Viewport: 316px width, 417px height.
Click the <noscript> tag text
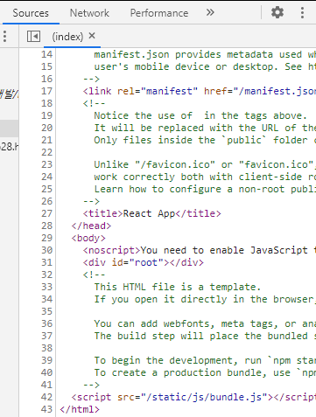111,250
